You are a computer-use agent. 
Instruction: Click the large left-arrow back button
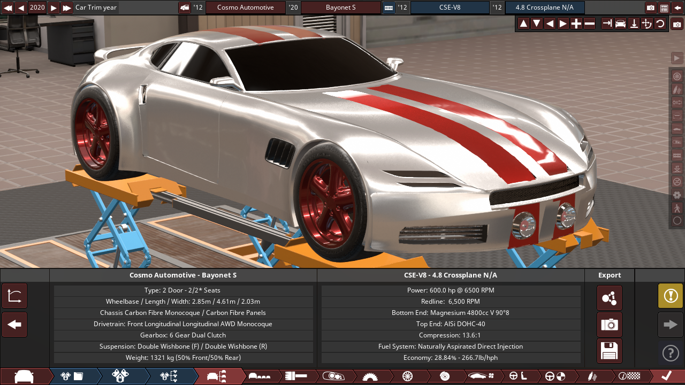(x=14, y=325)
